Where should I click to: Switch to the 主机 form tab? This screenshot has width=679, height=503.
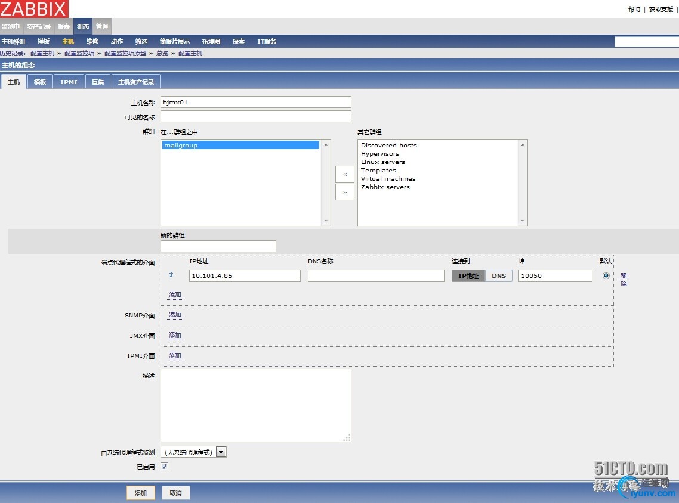(x=14, y=82)
